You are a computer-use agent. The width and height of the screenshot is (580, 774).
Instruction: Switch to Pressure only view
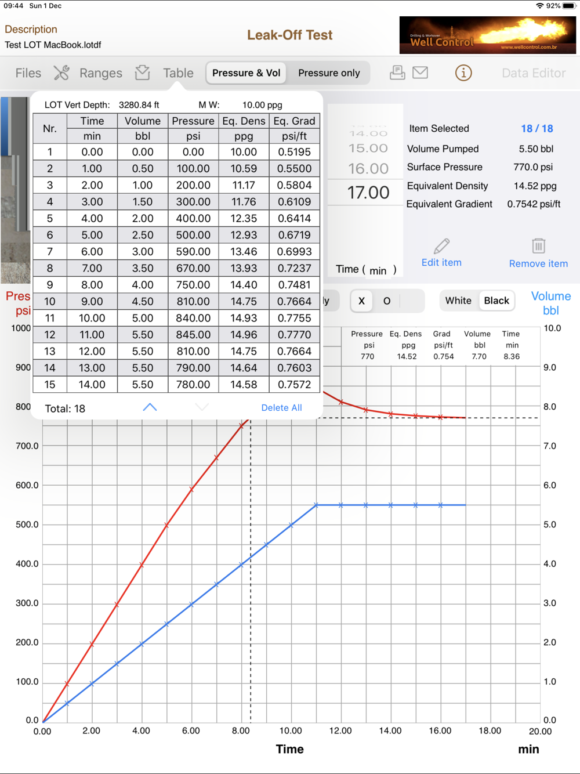(x=329, y=73)
